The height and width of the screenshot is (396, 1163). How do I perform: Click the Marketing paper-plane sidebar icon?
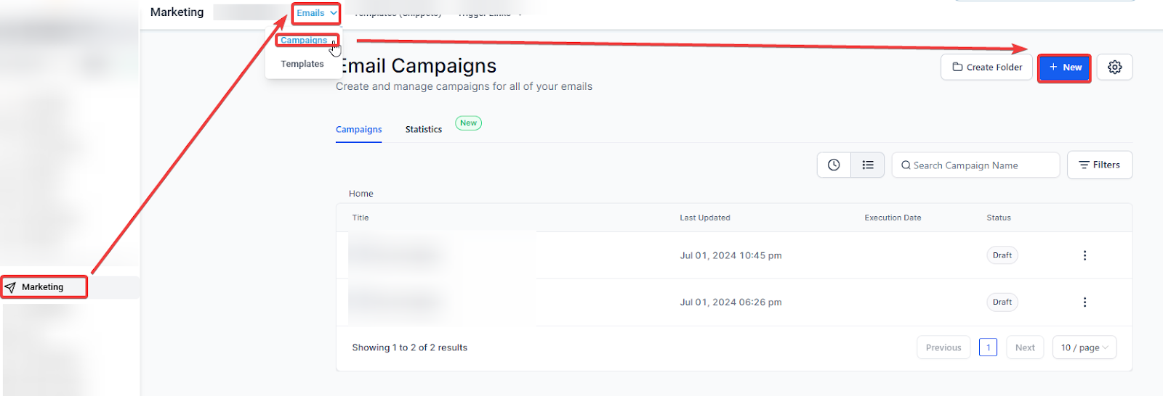click(x=10, y=288)
